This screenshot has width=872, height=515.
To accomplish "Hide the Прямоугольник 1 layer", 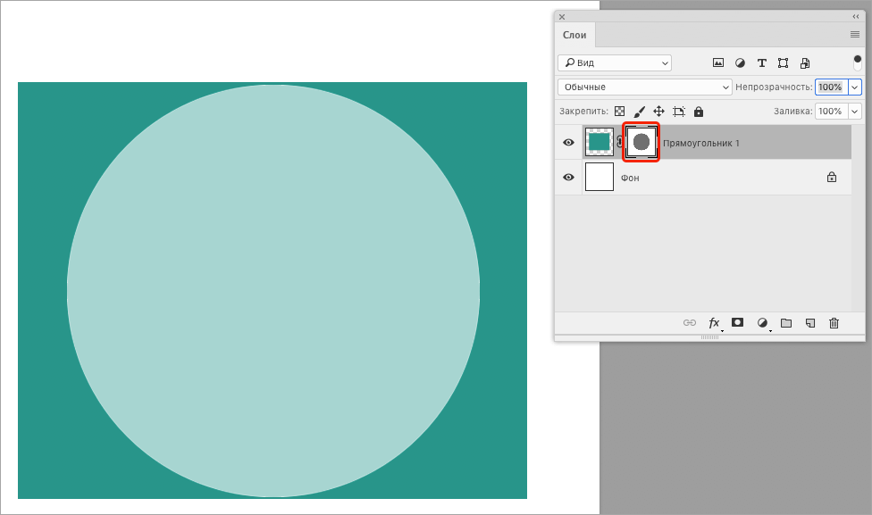I will coord(568,142).
